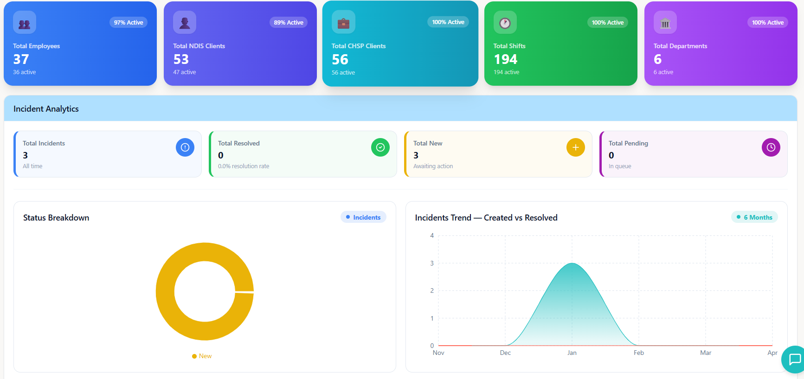The height and width of the screenshot is (379, 804).
Task: Click the CHSP Clients briefcase icon
Action: 343,22
